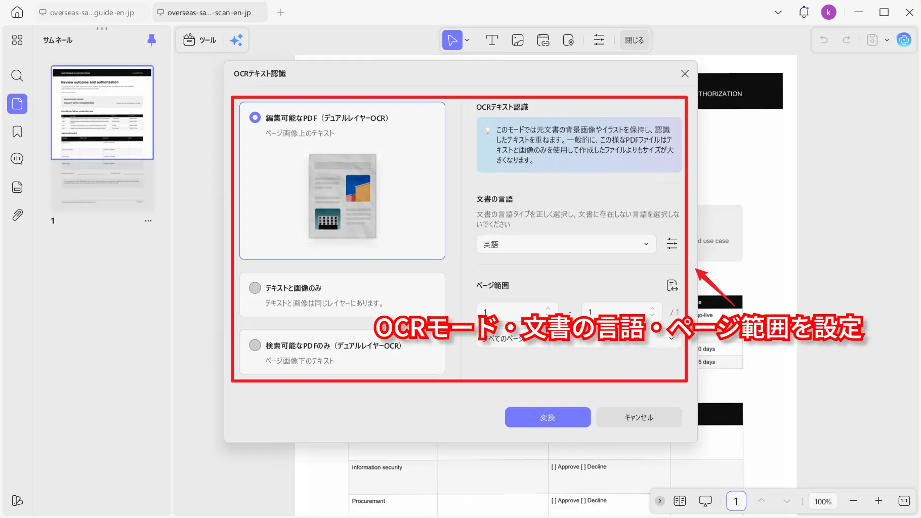The width and height of the screenshot is (921, 518).
Task: Open the search panel in sidebar
Action: click(17, 76)
